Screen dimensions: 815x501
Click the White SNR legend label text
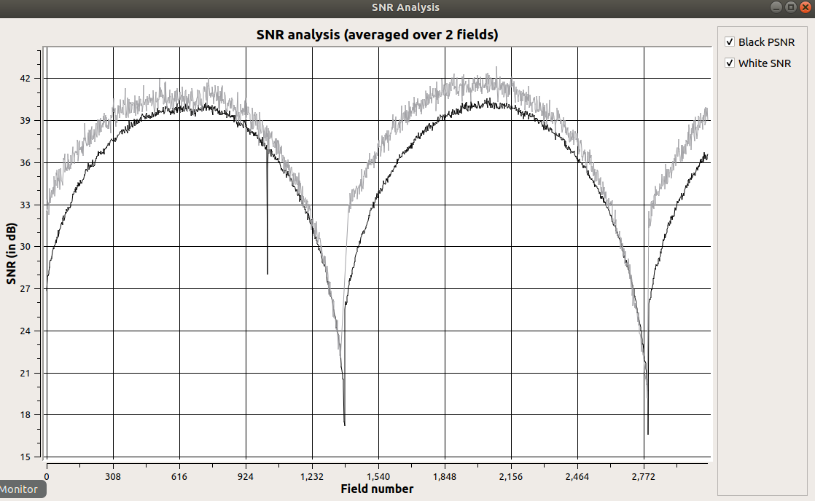764,63
